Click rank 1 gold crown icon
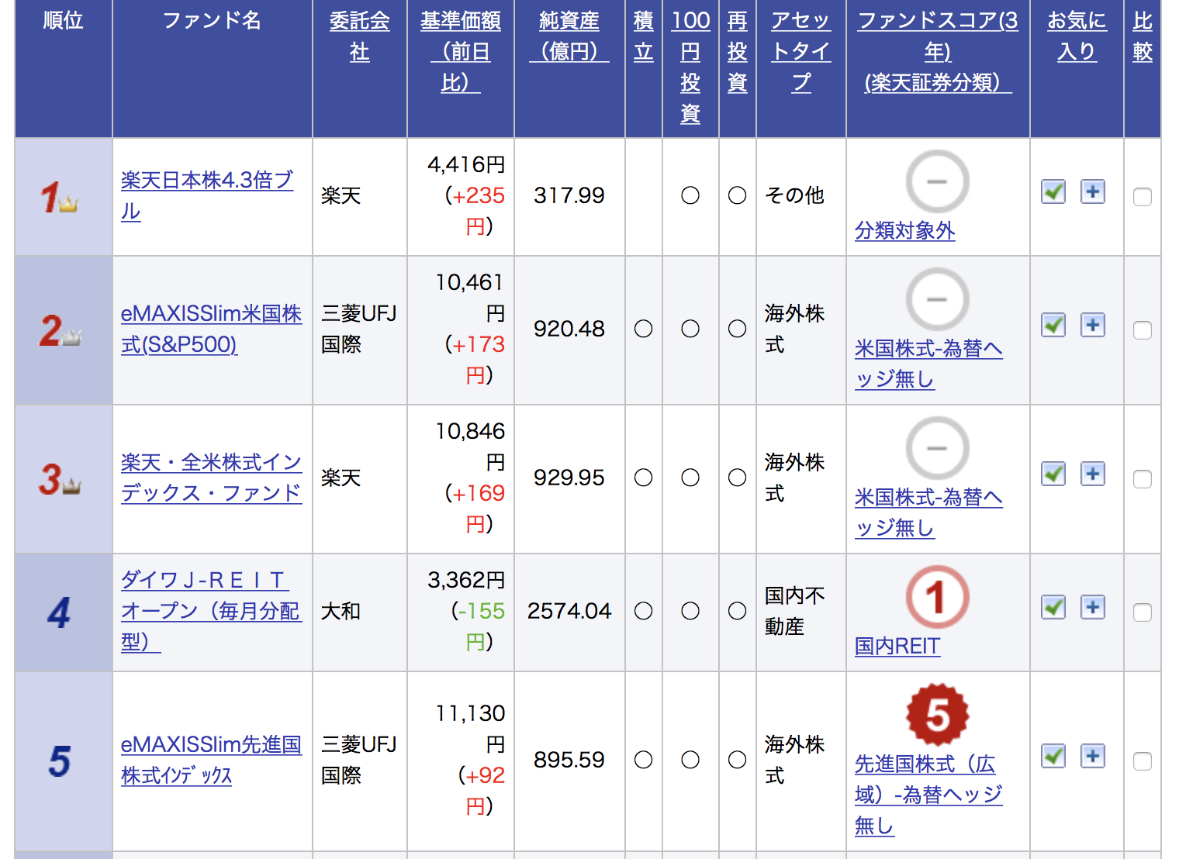 point(68,205)
